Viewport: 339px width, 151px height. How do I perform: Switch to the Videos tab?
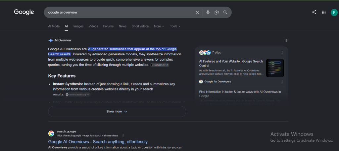[x=93, y=26]
